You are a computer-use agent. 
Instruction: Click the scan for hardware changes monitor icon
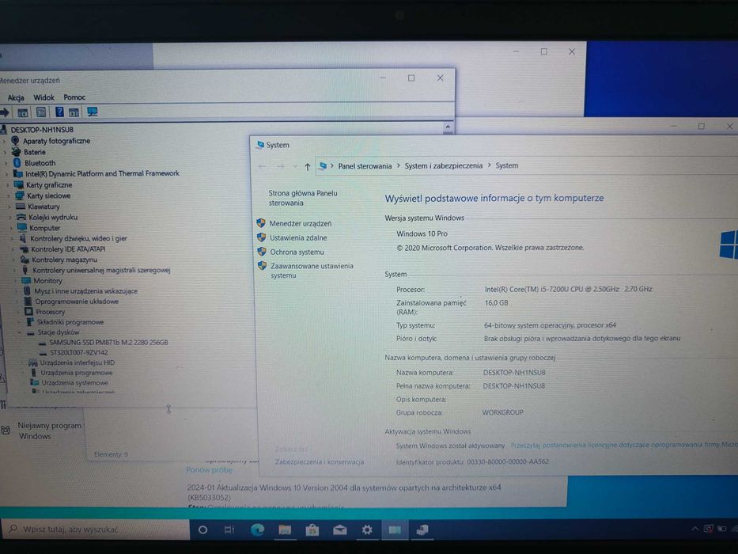93,112
